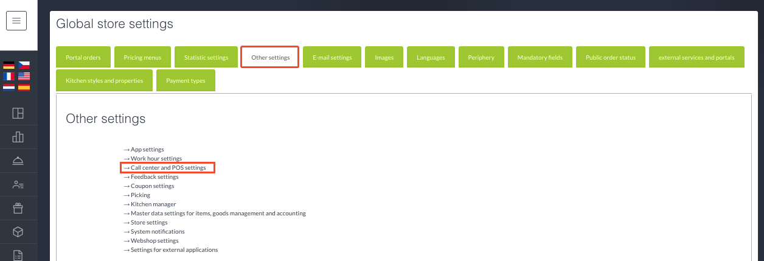Open the customer list sidebar icon
The height and width of the screenshot is (261, 764).
point(18,184)
